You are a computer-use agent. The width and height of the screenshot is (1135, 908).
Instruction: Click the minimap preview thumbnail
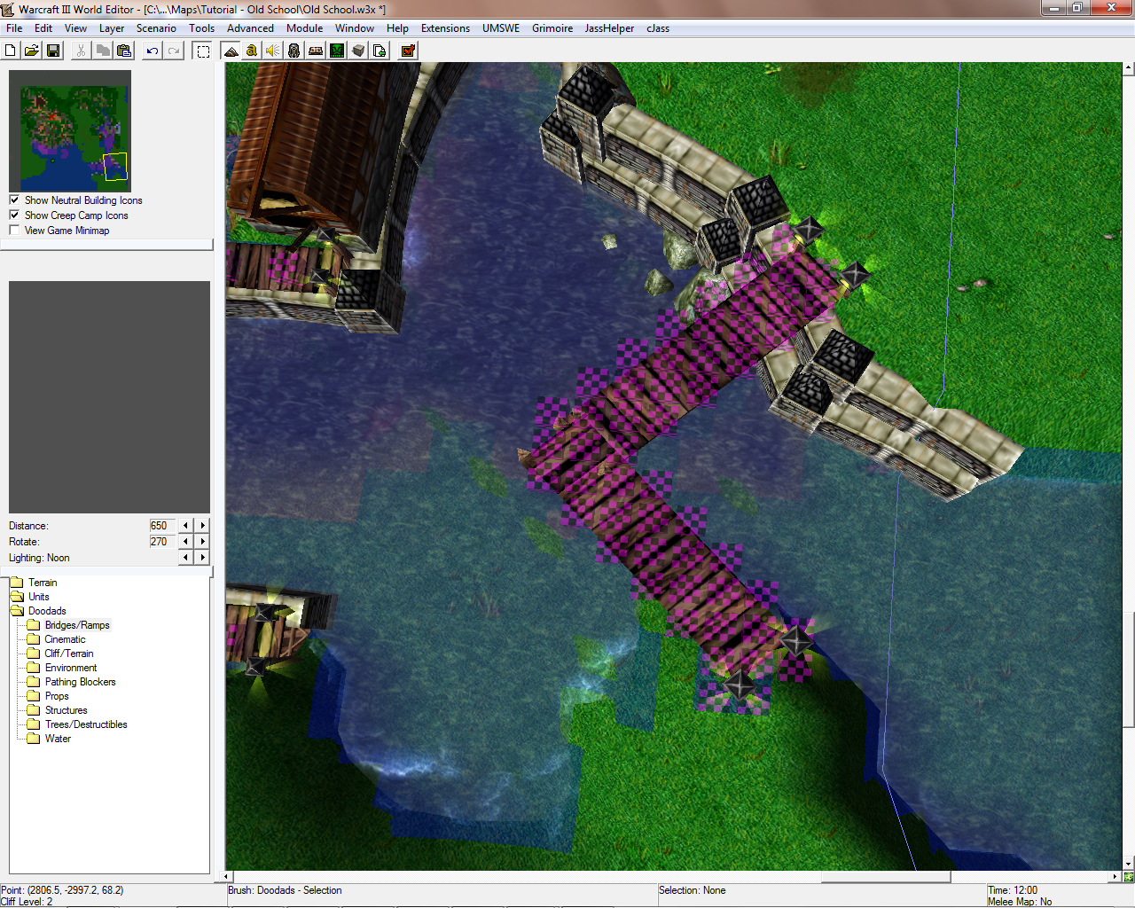[x=70, y=131]
